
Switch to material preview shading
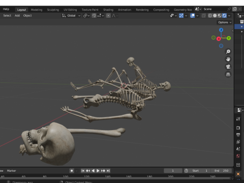coord(220,16)
